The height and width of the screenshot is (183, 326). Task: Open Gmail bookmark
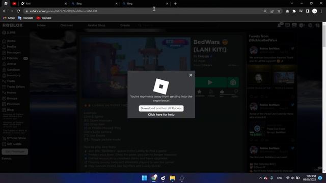tap(9, 18)
